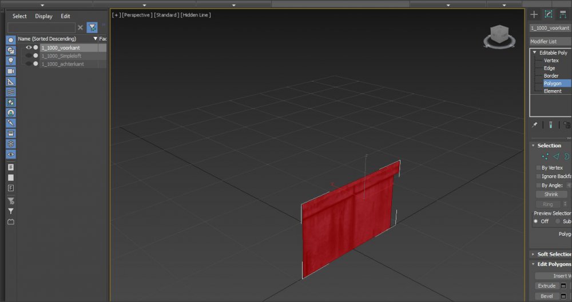Image resolution: width=572 pixels, height=302 pixels.
Task: Select the Off preview selection radio
Action: pyautogui.click(x=536, y=221)
